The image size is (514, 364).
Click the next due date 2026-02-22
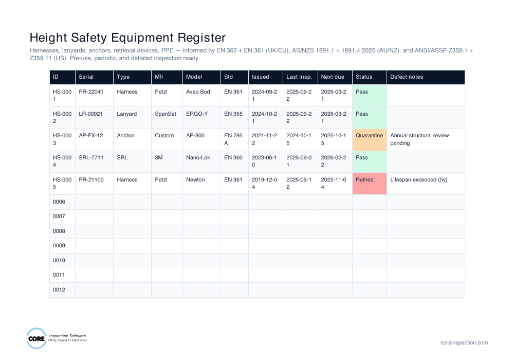click(x=335, y=161)
